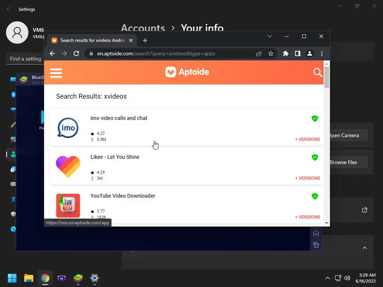
Task: Click trusted shield badge for Likee
Action: (x=315, y=157)
